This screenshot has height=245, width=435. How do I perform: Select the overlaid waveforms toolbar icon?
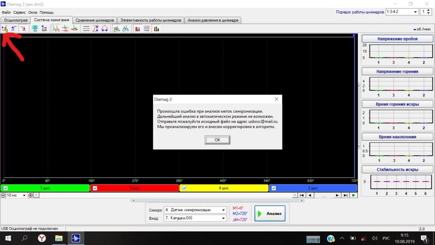(74, 28)
